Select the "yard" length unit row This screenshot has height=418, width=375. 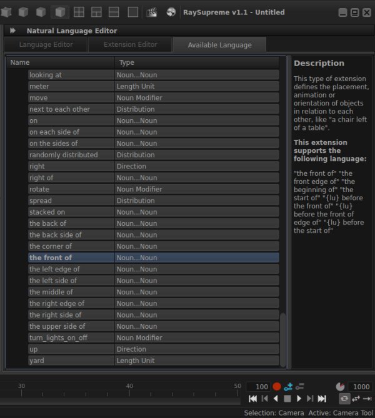[154, 361]
